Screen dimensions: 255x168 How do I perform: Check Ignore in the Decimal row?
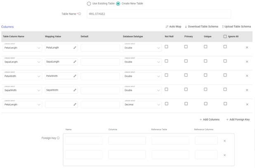pyautogui.click(x=225, y=104)
